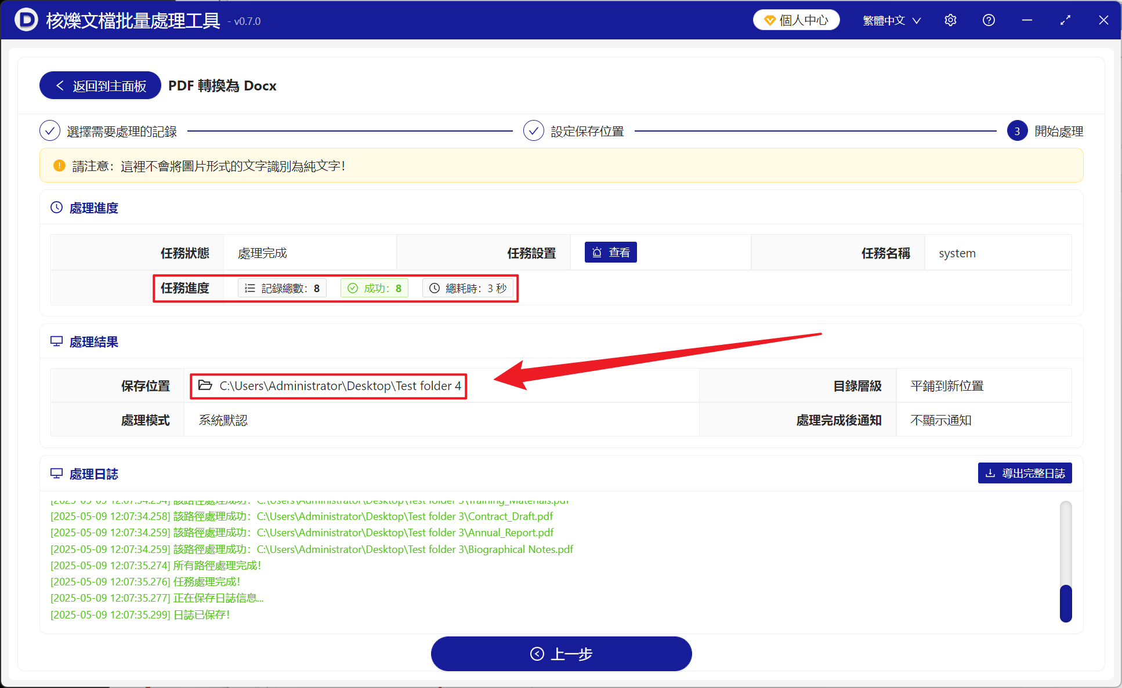Image resolution: width=1122 pixels, height=688 pixels.
Task: Click the 任務處理完成! log line
Action: coord(145,581)
